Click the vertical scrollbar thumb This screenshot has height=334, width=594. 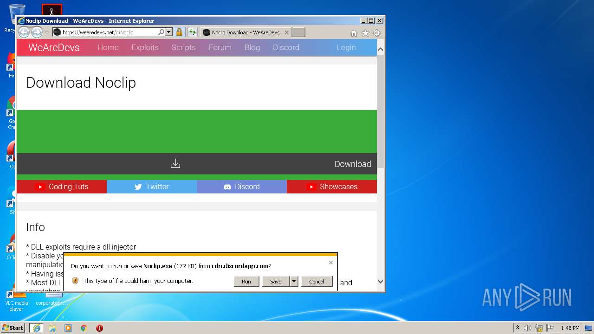(x=381, y=111)
